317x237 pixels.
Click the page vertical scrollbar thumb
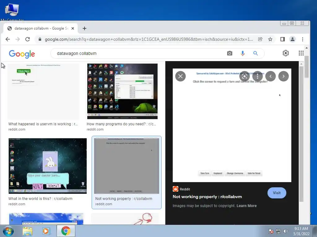pos(306,67)
